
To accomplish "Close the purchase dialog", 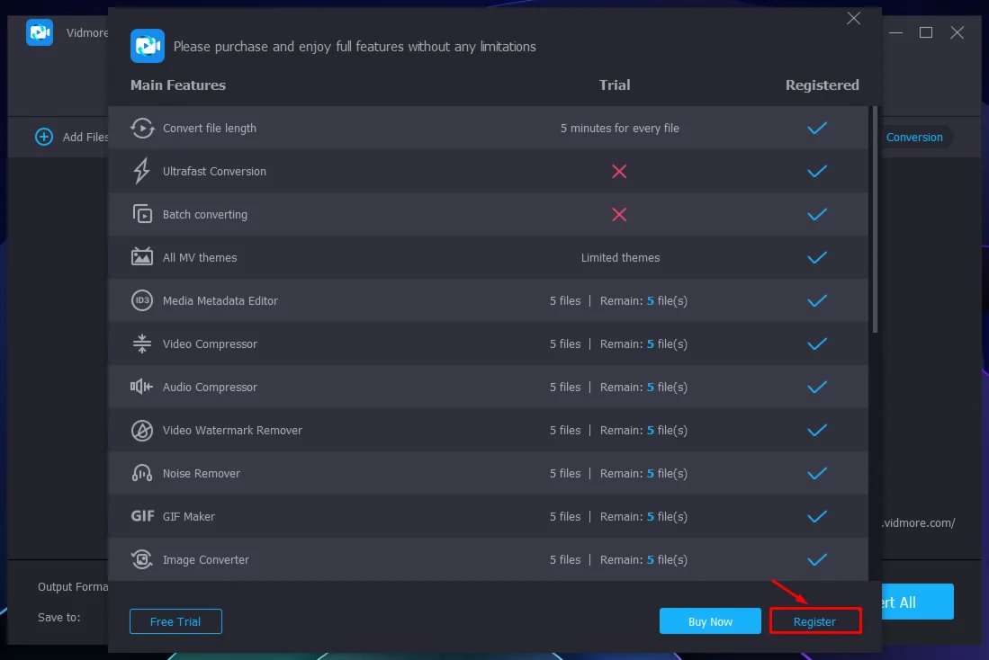I will pos(854,18).
